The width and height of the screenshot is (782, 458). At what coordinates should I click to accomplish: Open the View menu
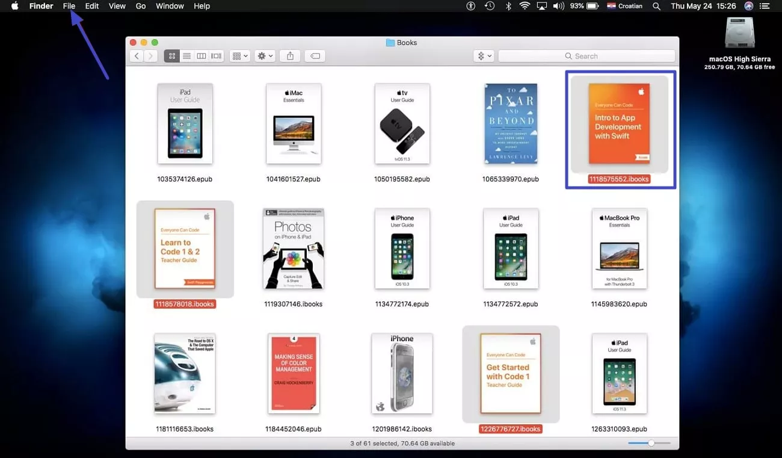click(x=117, y=6)
